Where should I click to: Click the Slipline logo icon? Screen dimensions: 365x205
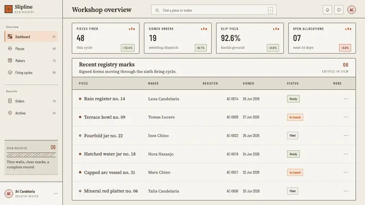point(9,9)
